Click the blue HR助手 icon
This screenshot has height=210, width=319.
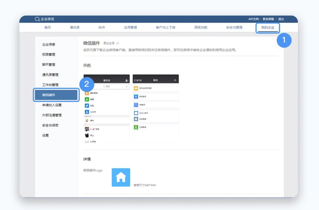coord(136,105)
